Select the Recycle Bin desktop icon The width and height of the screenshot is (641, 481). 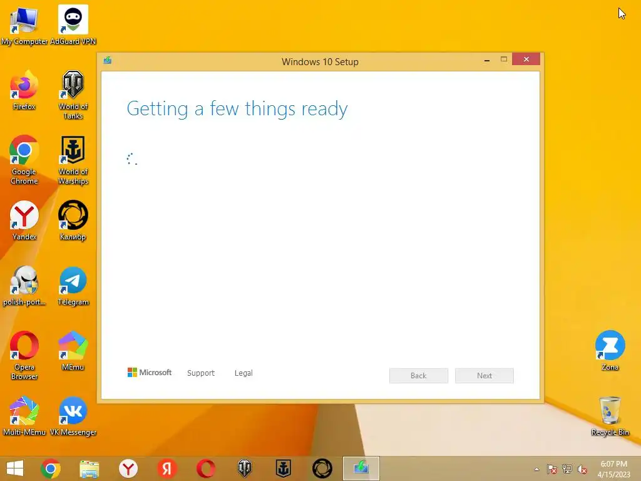click(x=610, y=416)
